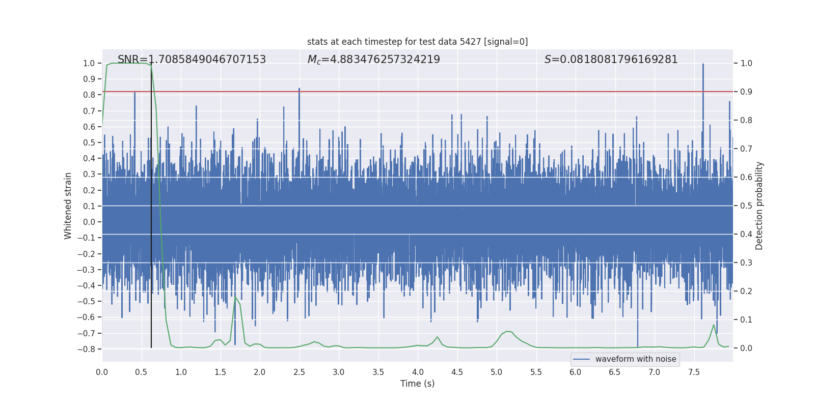This screenshot has height=407, width=815.
Task: Click the x-axis tick label 0.0
Action: click(102, 372)
